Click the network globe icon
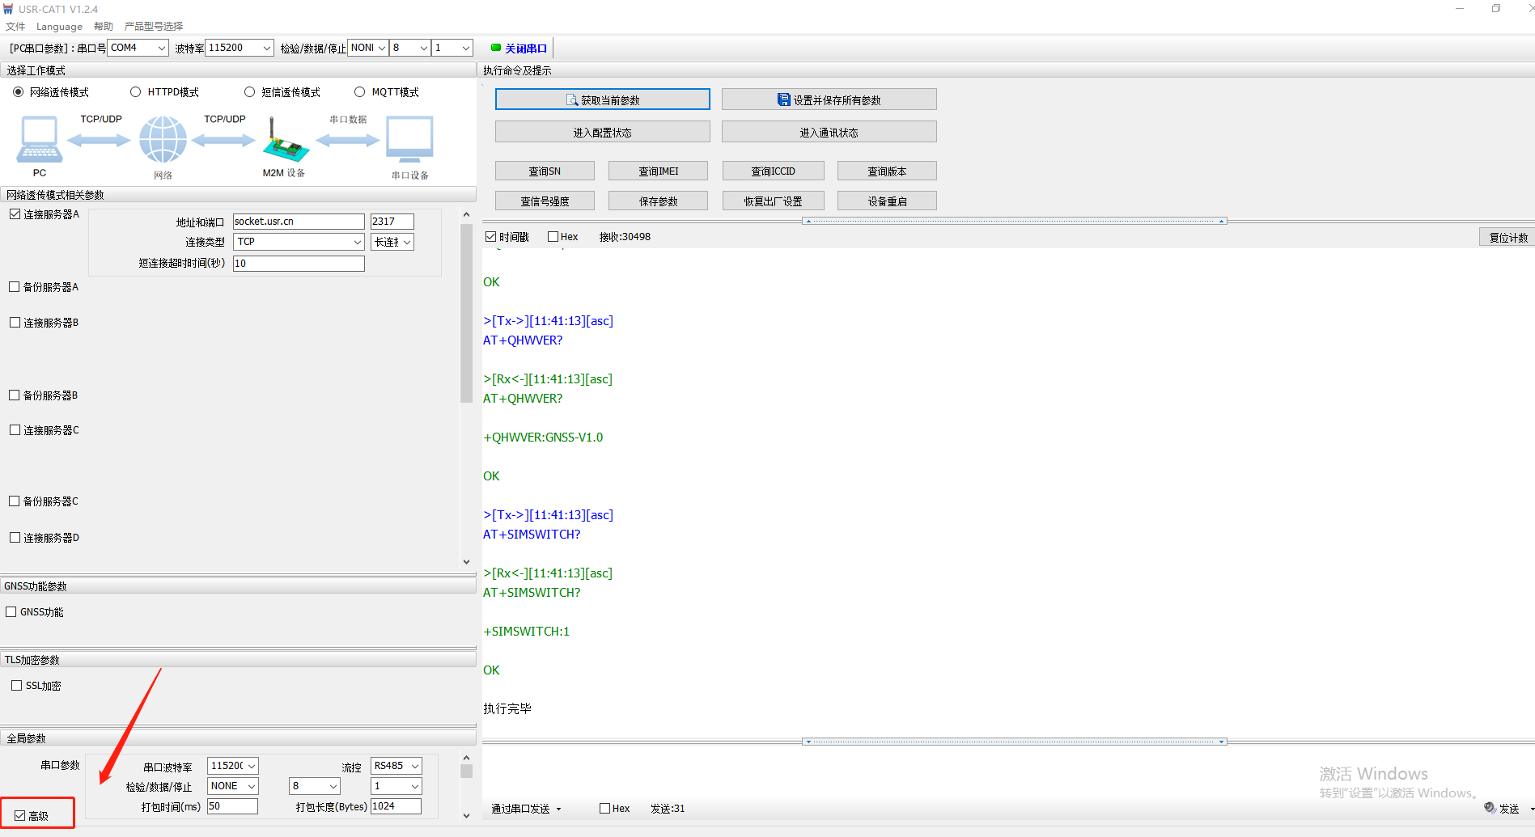 (163, 139)
